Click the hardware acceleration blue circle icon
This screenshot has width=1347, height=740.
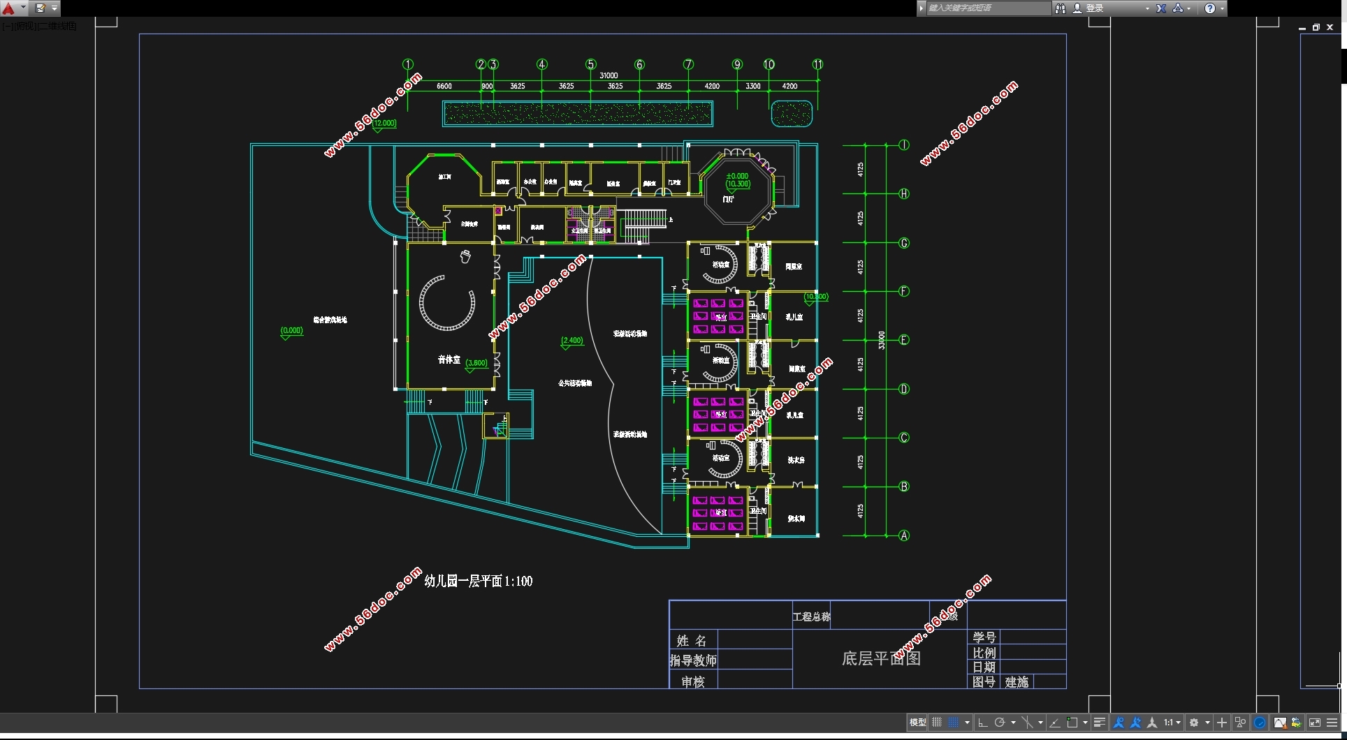tap(1260, 723)
